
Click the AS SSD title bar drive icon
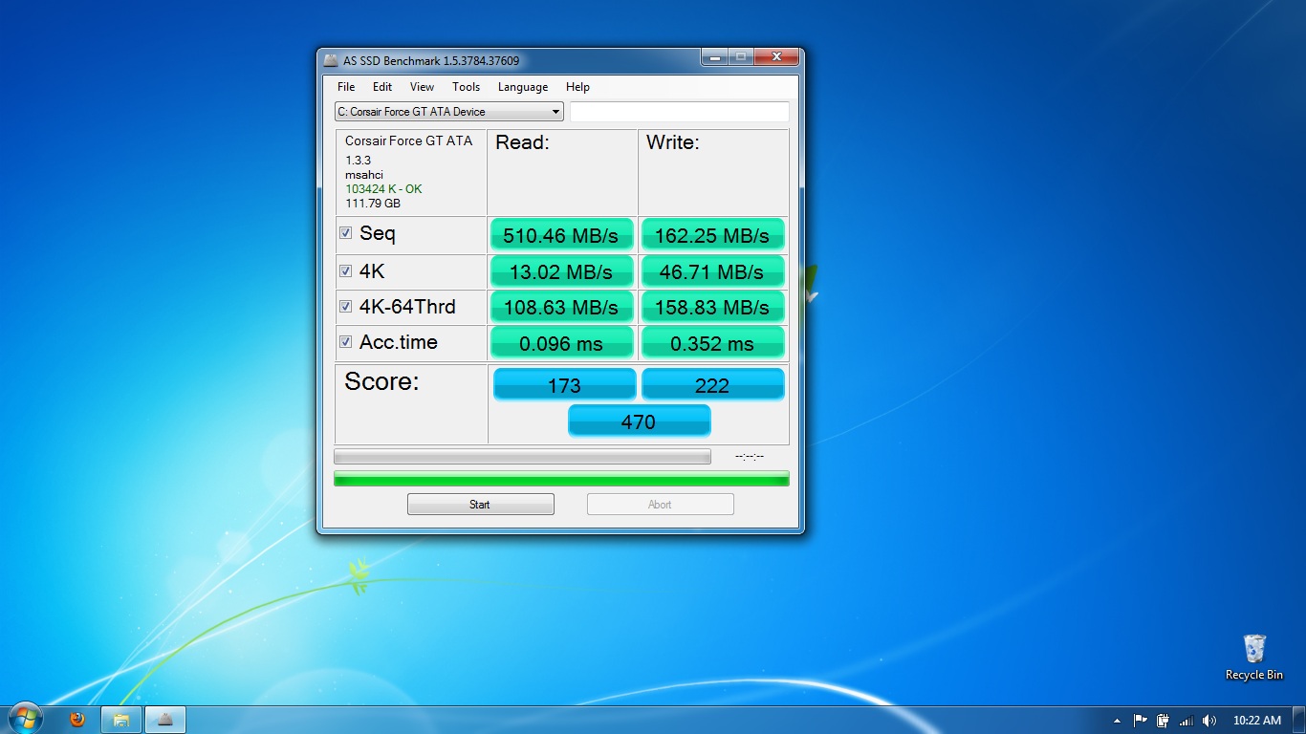[331, 61]
